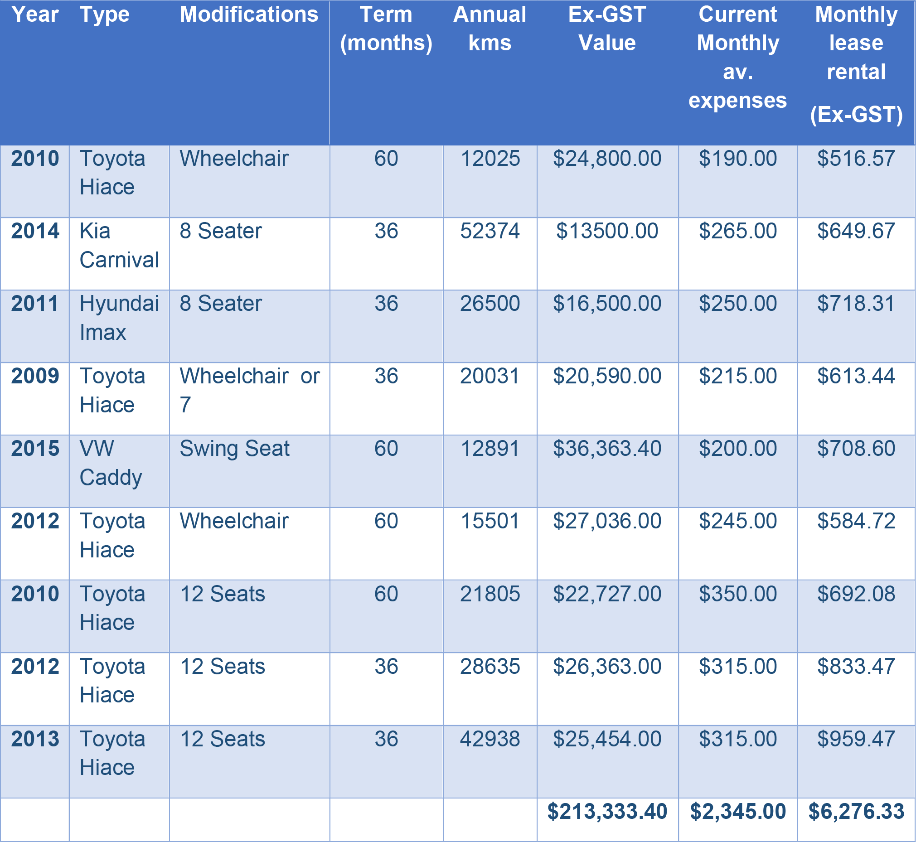The height and width of the screenshot is (842, 916).
Task: Select the $36,363.40 value cell
Action: coord(607,449)
